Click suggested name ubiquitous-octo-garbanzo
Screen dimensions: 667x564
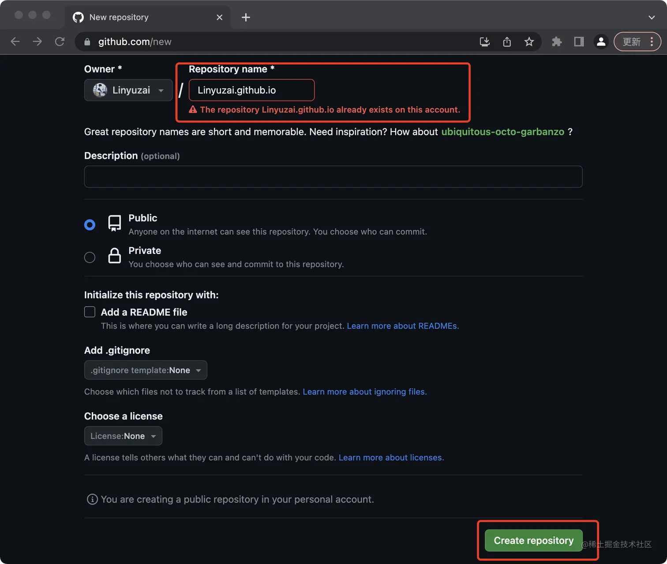[x=502, y=132]
